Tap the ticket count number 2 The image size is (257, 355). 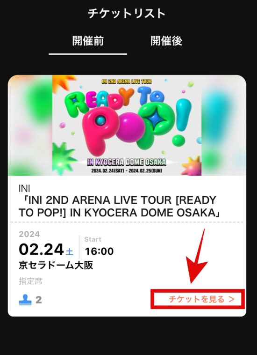[39, 300]
